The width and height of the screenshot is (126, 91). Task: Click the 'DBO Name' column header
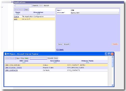pos(24,61)
